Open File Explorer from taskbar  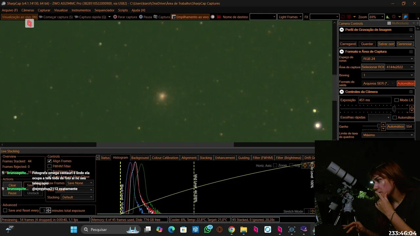click(243, 229)
